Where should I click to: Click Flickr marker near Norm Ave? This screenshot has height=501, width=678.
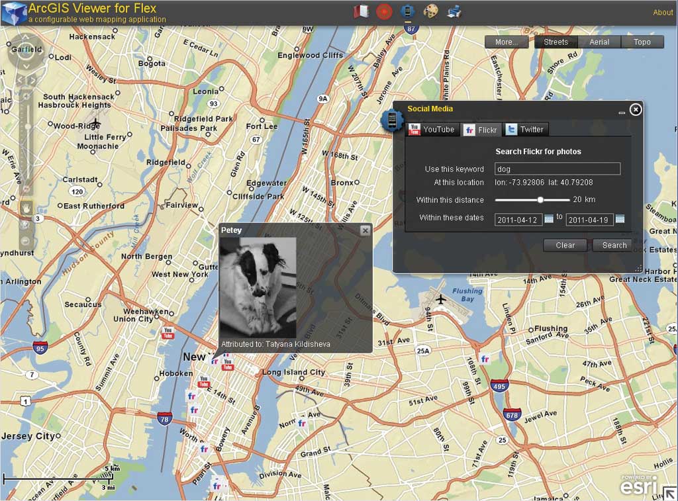[x=302, y=423]
